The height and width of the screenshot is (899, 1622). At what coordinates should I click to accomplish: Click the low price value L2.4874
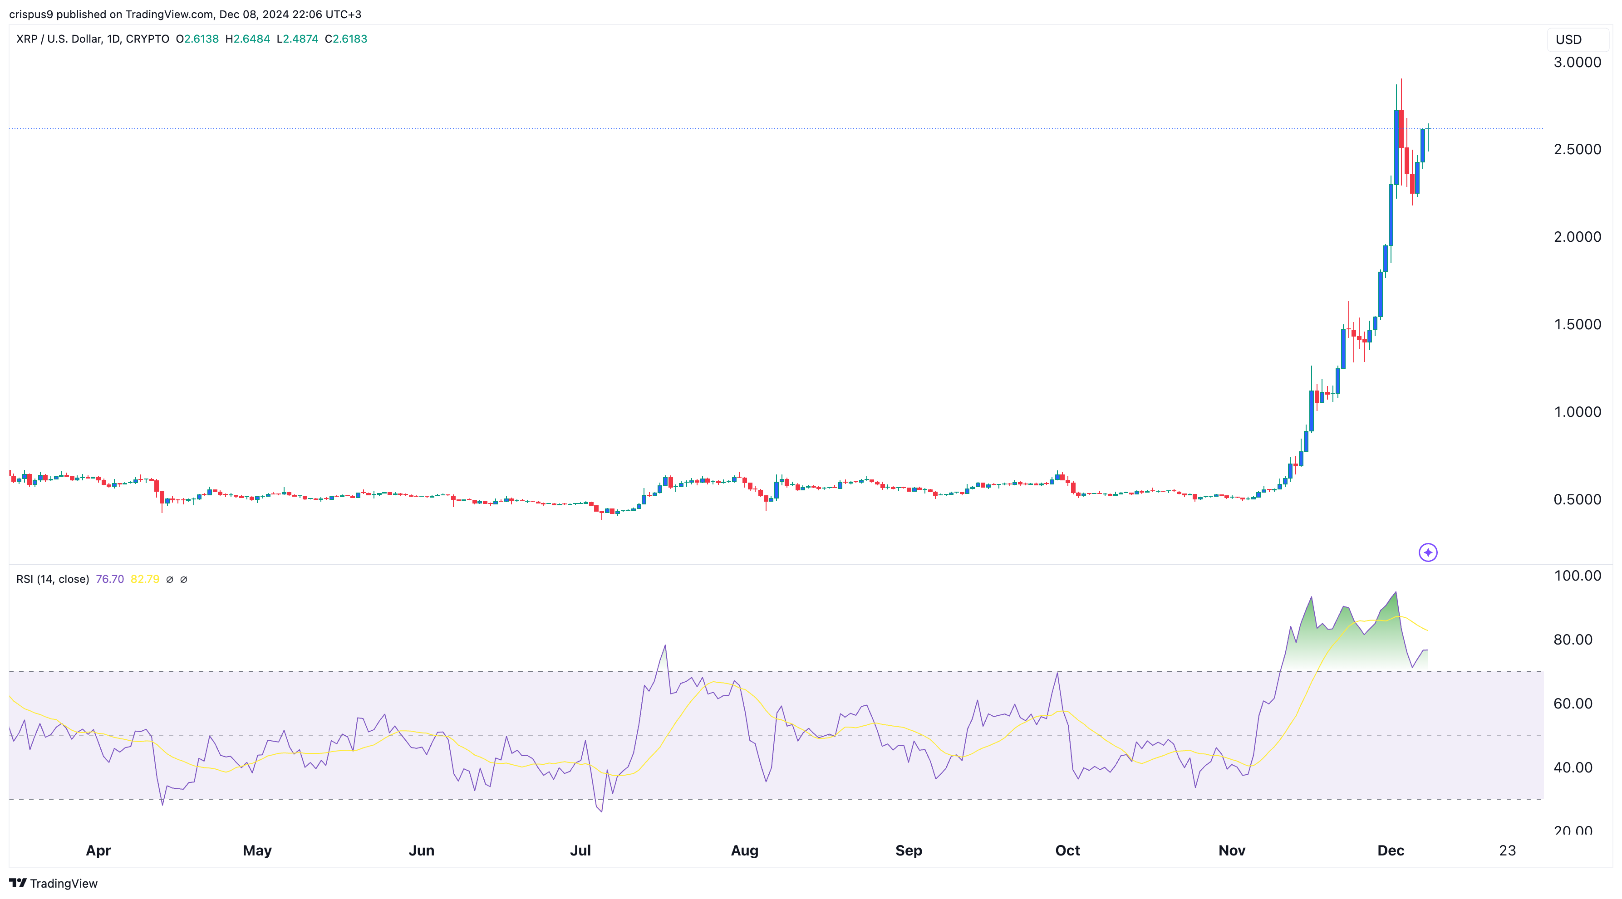tap(297, 39)
